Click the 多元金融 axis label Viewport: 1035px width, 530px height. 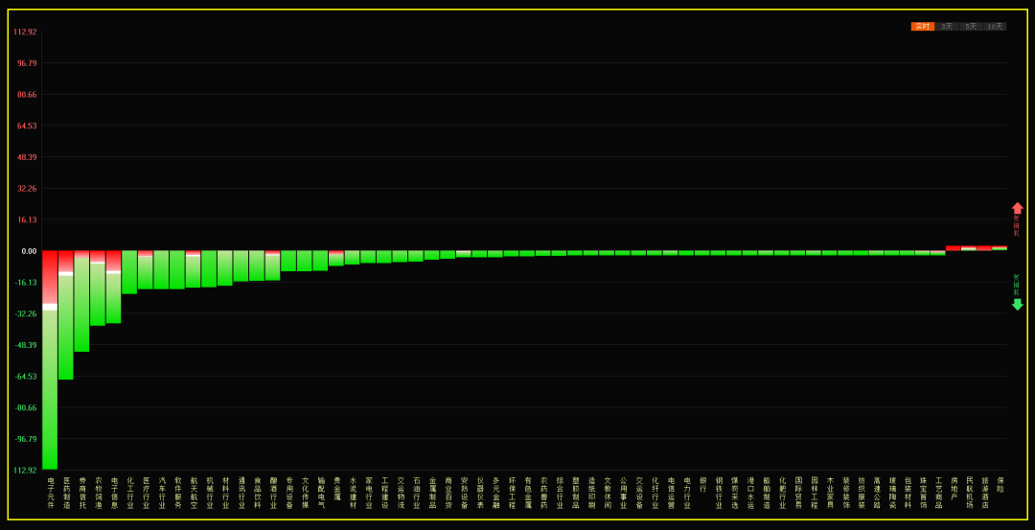tap(495, 494)
